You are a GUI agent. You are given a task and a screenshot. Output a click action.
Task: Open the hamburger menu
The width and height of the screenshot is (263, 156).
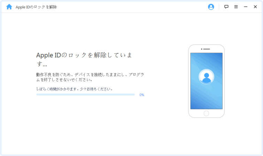point(236,7)
